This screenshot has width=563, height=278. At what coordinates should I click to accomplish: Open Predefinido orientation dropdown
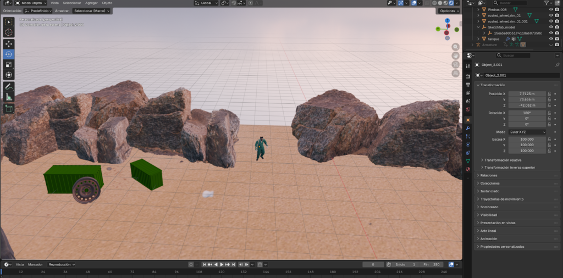(38, 11)
